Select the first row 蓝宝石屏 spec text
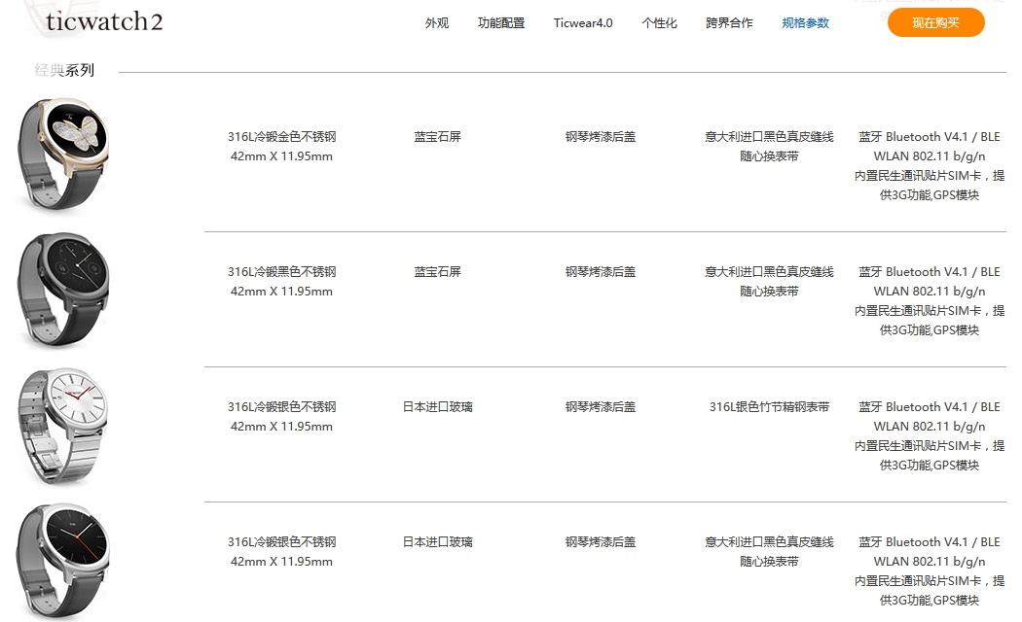The image size is (1022, 622). click(x=436, y=137)
